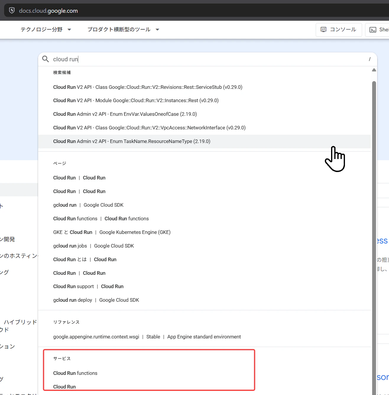
Task: Open the コンソール button
Action: tap(339, 30)
